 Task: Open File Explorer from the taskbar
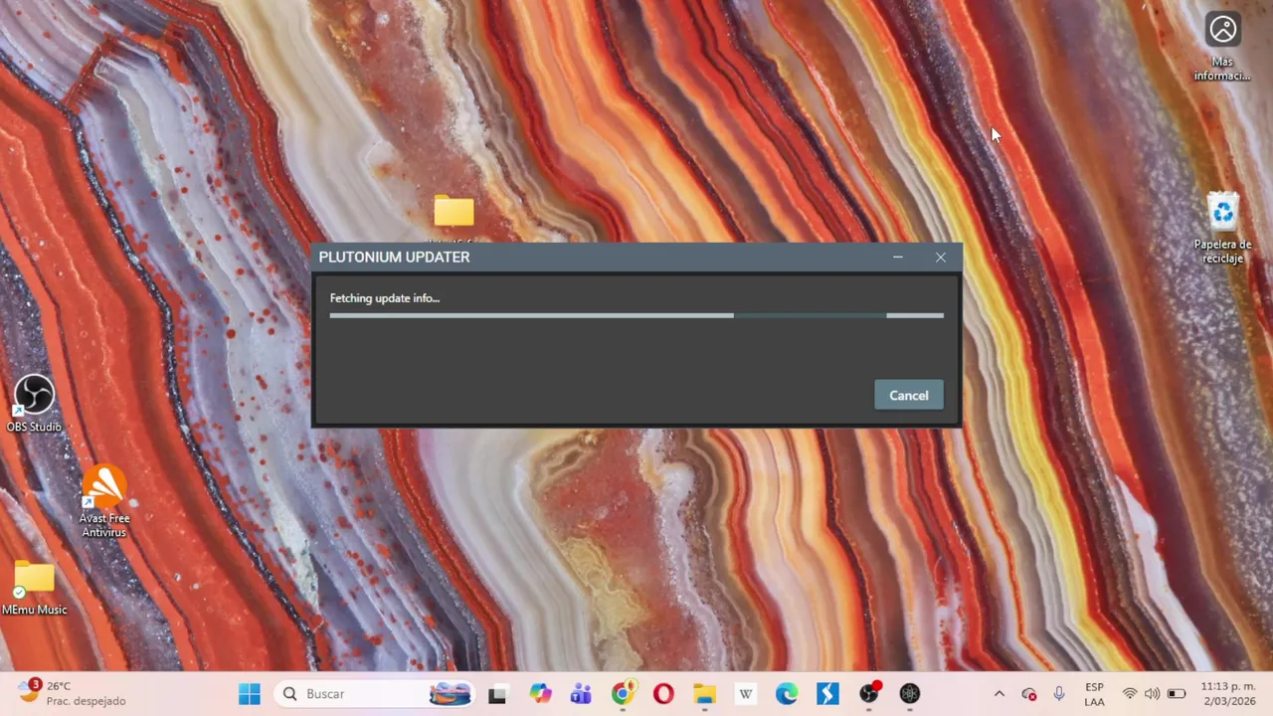pyautogui.click(x=704, y=694)
